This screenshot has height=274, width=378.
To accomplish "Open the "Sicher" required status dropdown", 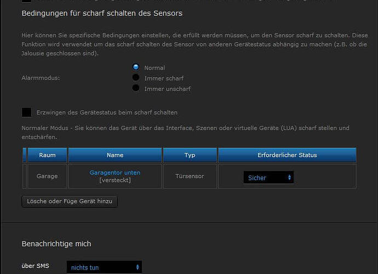I will [268, 178].
